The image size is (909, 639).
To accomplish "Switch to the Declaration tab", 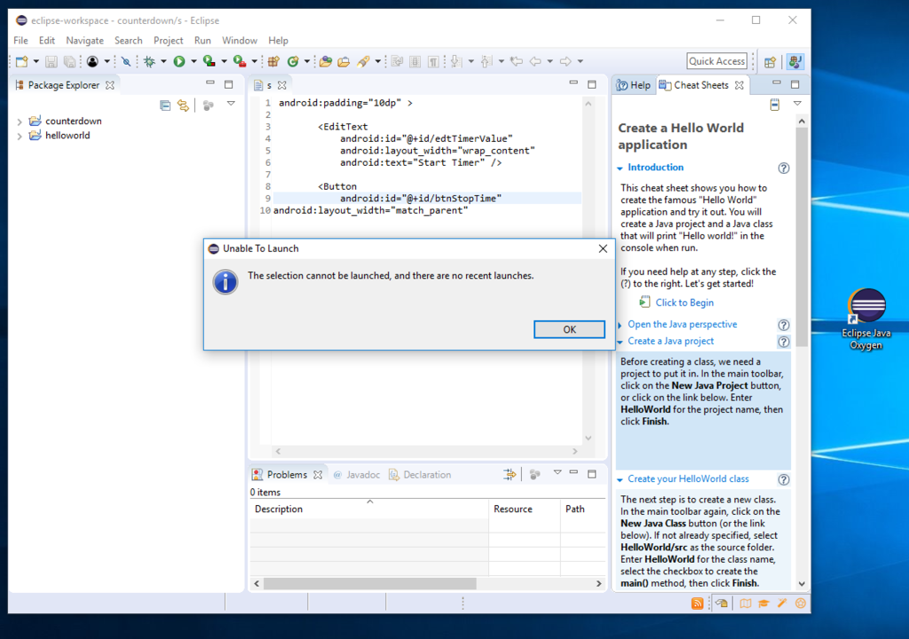I will pos(420,475).
